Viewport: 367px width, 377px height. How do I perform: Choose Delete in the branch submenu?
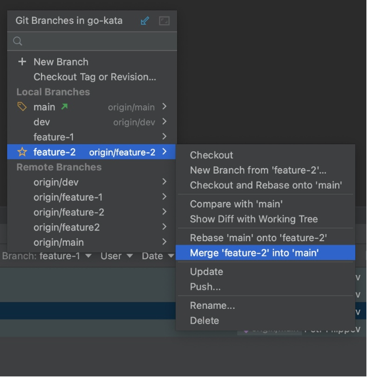click(204, 321)
